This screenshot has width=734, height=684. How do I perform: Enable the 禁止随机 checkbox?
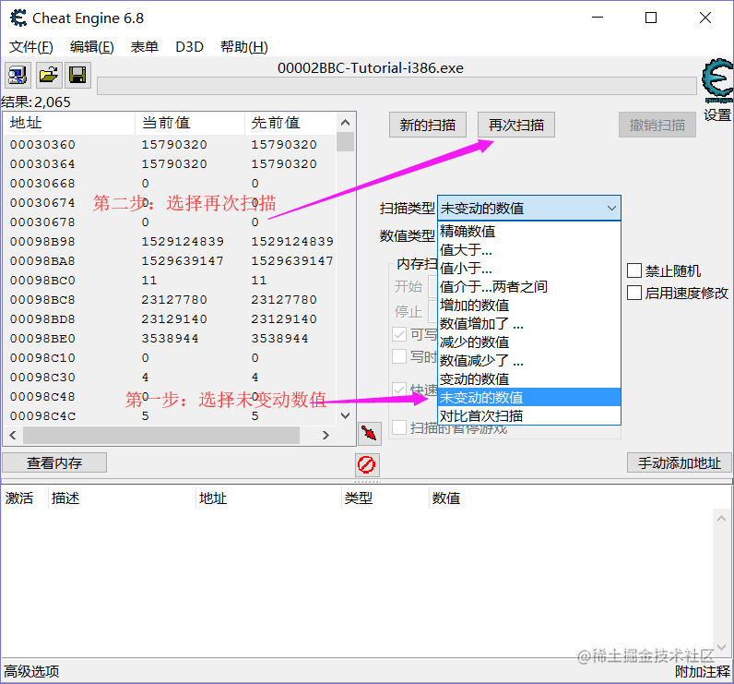point(634,270)
